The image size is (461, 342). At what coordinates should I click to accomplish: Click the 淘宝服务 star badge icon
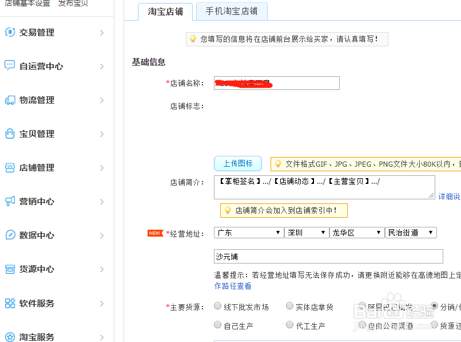10,337
